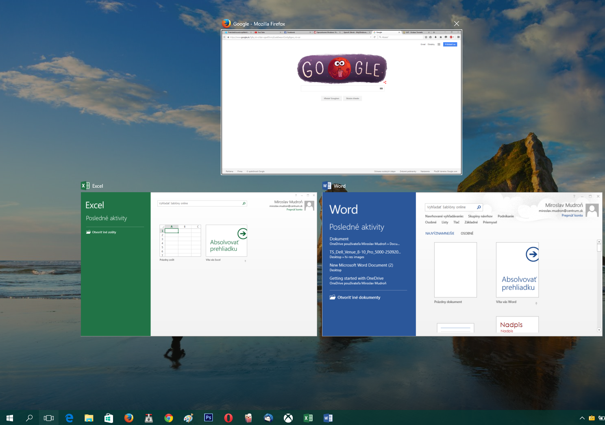
Task: Click Otvoriť iné dokumenty in Word
Action: coord(355,297)
